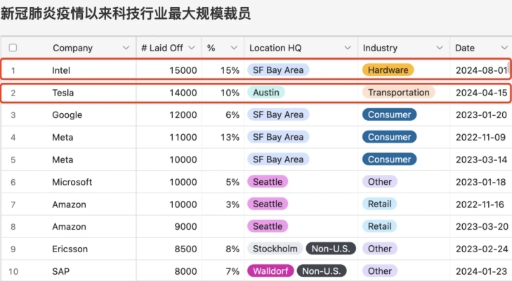Viewport: 512px width, 281px height.
Task: Click Other industry tag in Microsoft row
Action: tap(380, 182)
